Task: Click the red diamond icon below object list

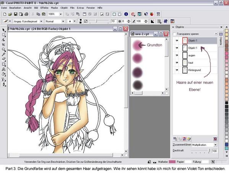Action: pos(215,139)
